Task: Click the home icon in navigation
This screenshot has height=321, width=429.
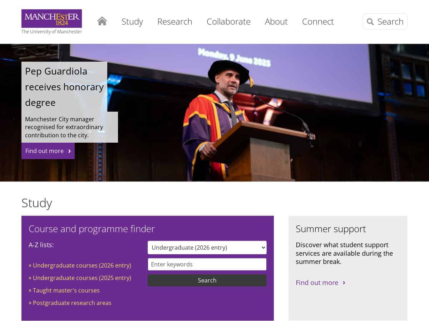Action: coord(102,21)
